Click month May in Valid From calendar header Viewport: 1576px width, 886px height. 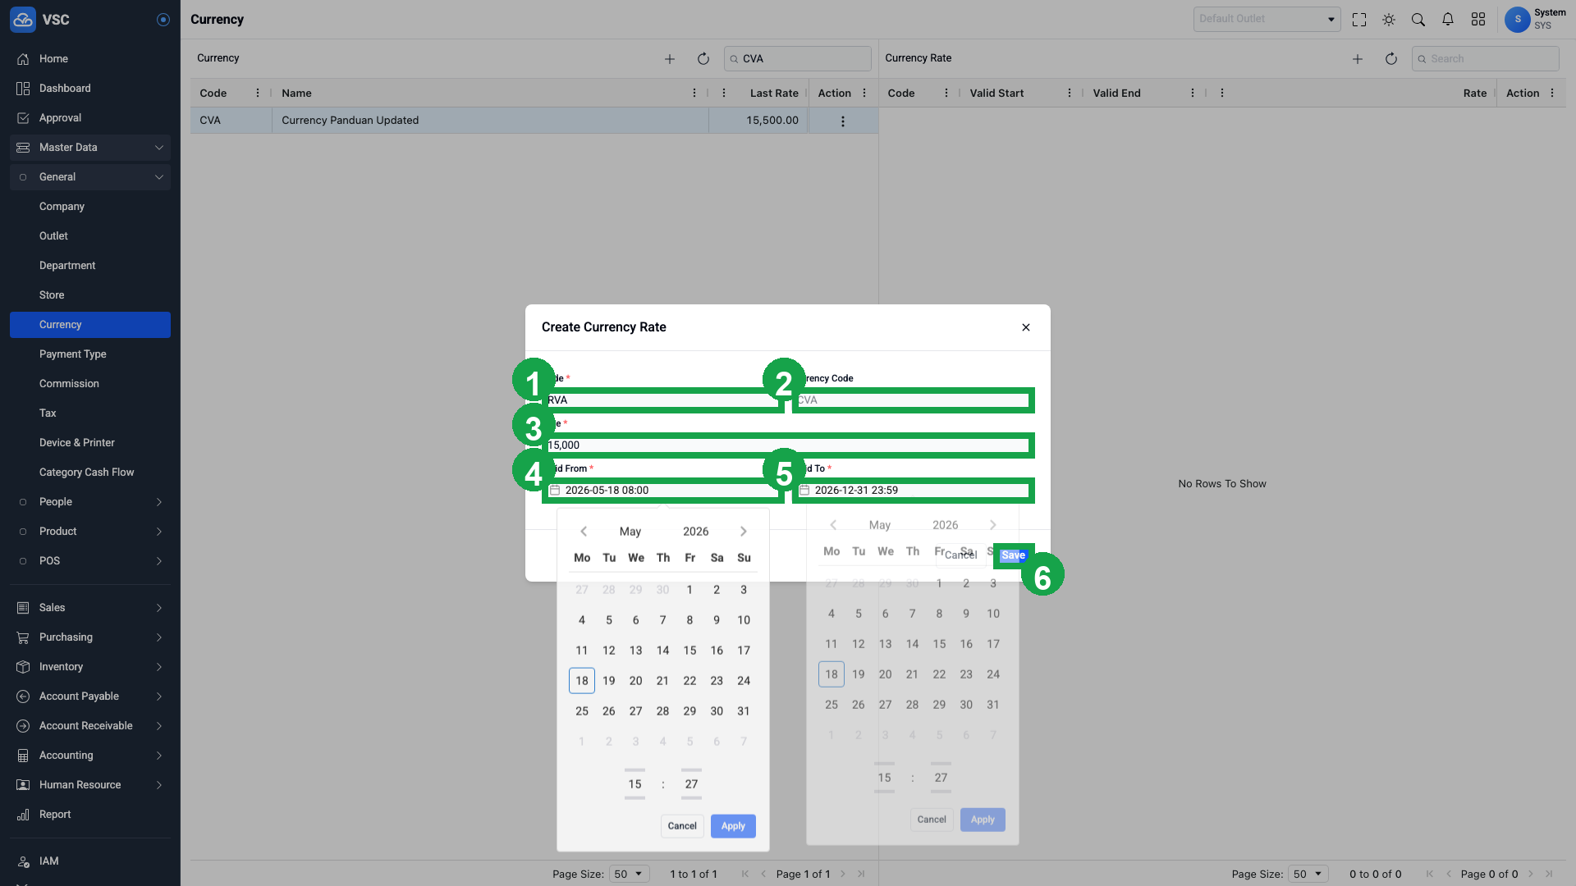click(x=630, y=532)
